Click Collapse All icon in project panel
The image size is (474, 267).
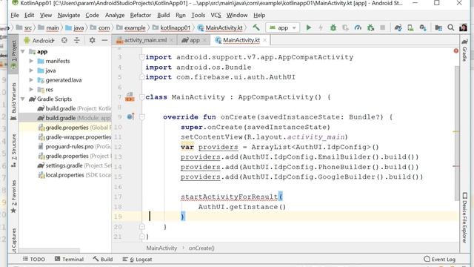pyautogui.click(x=77, y=40)
